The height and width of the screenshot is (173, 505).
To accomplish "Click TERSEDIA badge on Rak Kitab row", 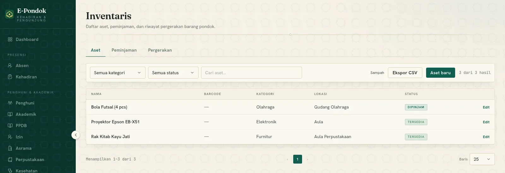I will pyautogui.click(x=416, y=137).
